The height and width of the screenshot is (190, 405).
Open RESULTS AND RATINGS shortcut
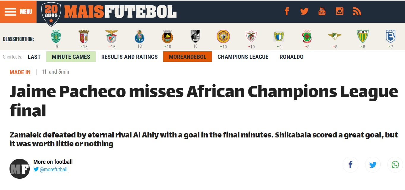pyautogui.click(x=130, y=57)
